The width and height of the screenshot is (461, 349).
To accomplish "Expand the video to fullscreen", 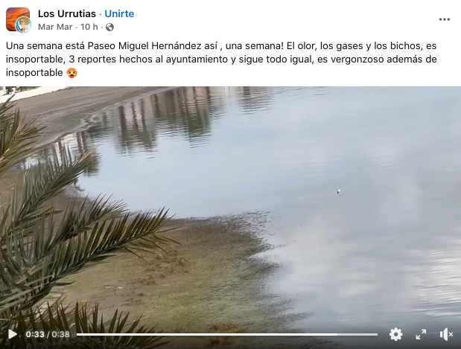I will pos(421,334).
